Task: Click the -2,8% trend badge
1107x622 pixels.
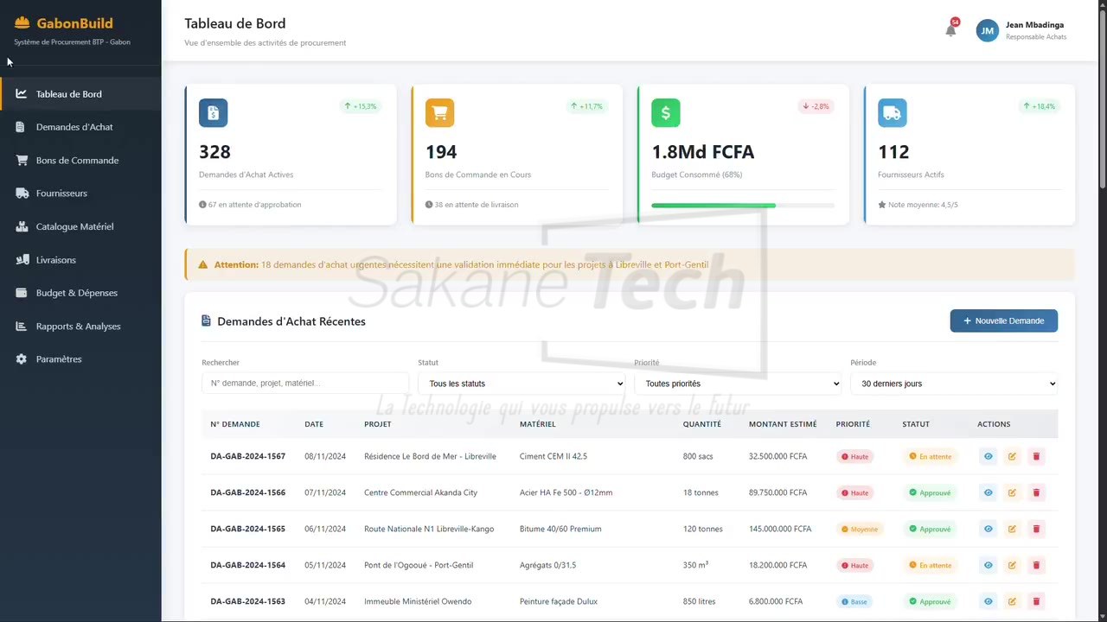Action: tap(816, 106)
